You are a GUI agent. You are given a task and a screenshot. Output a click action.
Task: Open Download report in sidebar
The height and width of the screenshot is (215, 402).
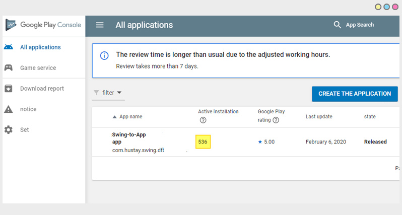(42, 89)
